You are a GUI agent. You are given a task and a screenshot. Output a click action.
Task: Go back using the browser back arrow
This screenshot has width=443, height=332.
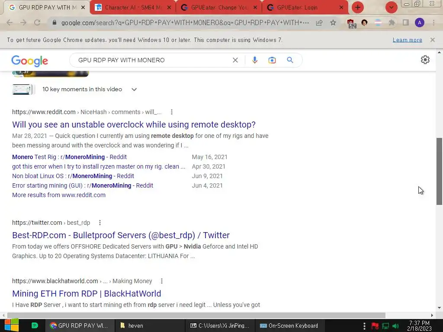[x=10, y=22]
